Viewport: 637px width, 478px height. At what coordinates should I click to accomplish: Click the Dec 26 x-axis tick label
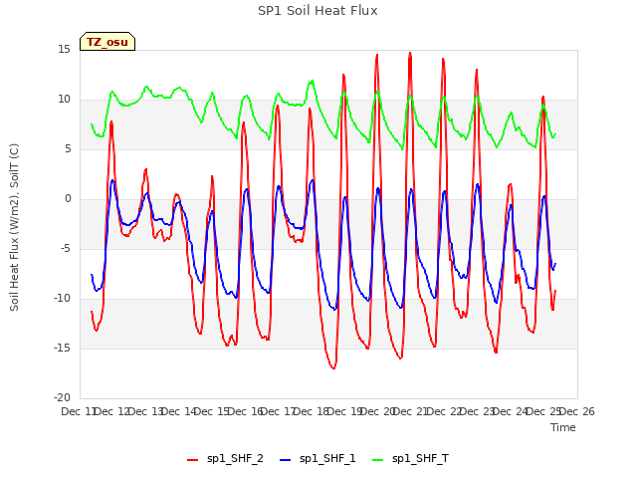577,411
